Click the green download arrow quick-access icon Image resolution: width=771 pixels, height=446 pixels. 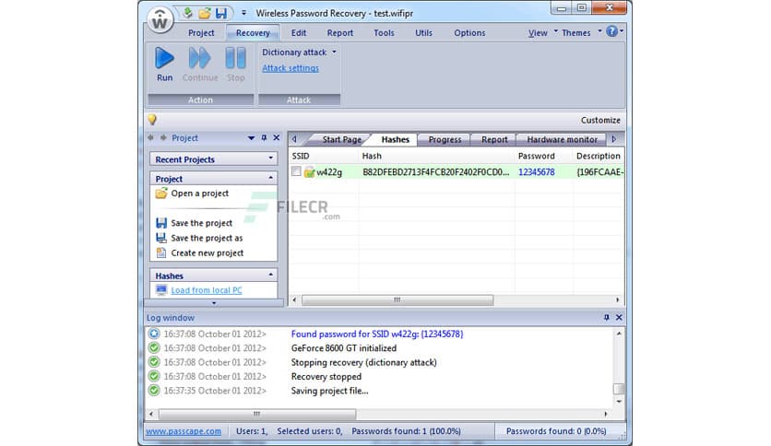click(188, 13)
